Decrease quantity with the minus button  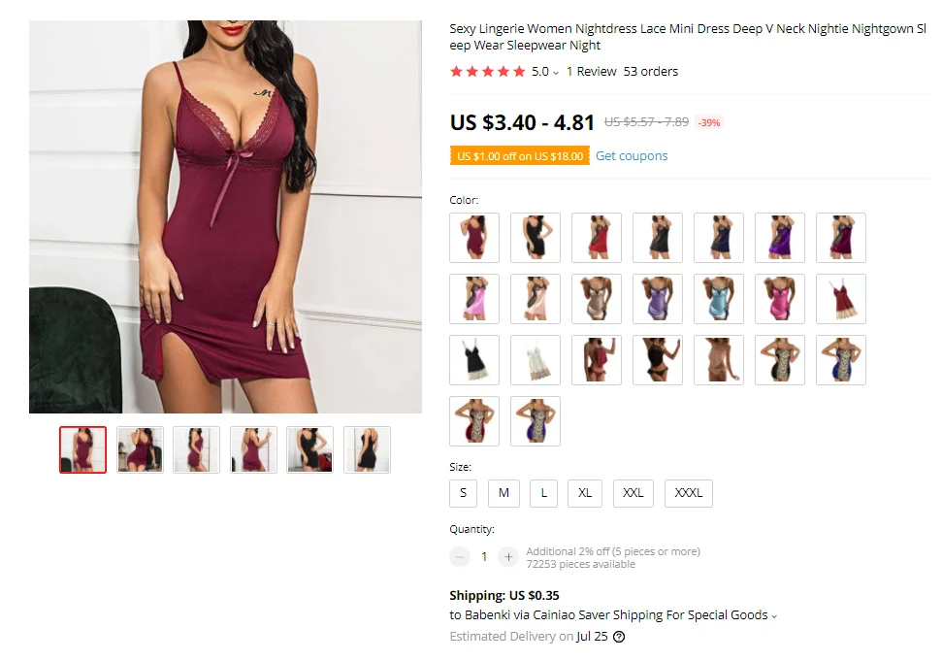tap(460, 557)
